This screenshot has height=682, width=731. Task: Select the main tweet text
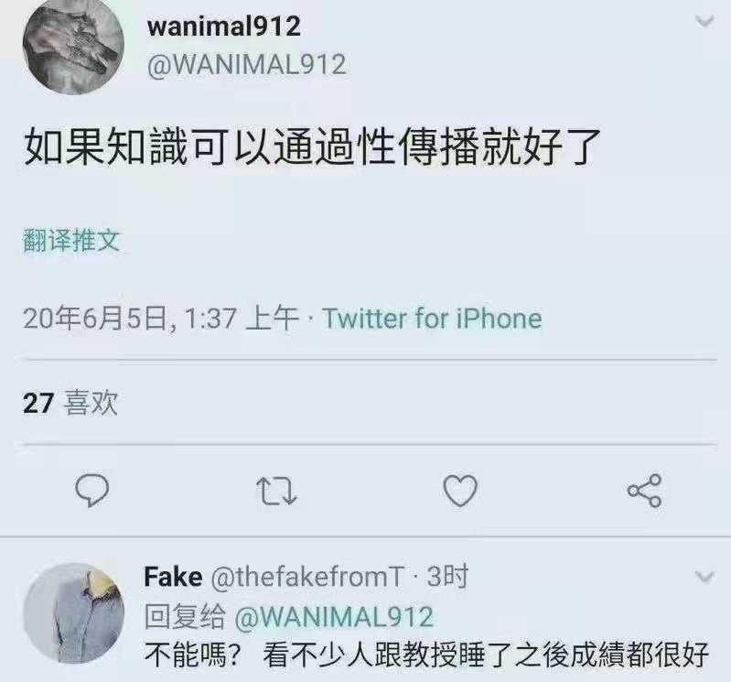tap(311, 147)
